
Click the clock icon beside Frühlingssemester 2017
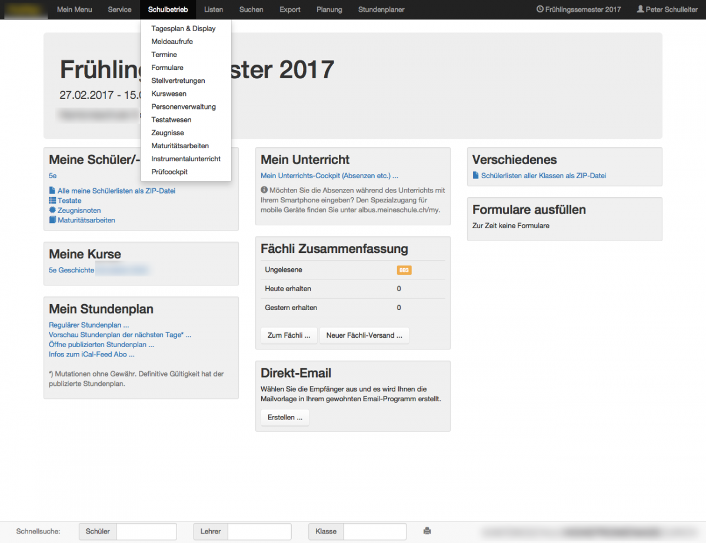click(540, 9)
